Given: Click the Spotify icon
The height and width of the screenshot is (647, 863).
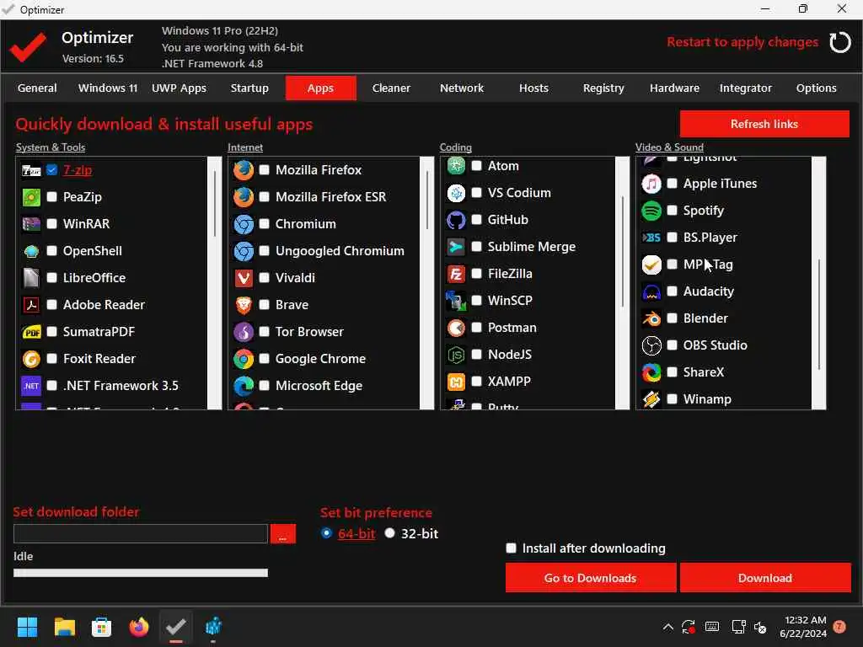Looking at the screenshot, I should tap(651, 211).
